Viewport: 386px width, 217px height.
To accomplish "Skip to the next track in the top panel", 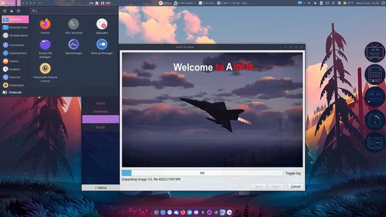I will coord(108,3).
